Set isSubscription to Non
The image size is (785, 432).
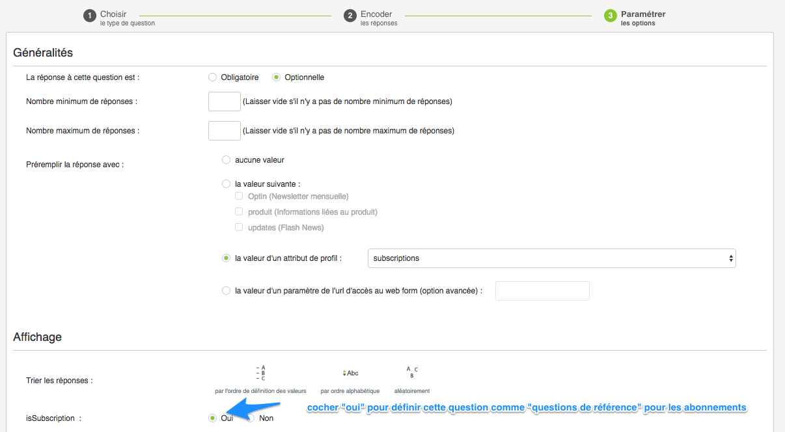point(251,418)
